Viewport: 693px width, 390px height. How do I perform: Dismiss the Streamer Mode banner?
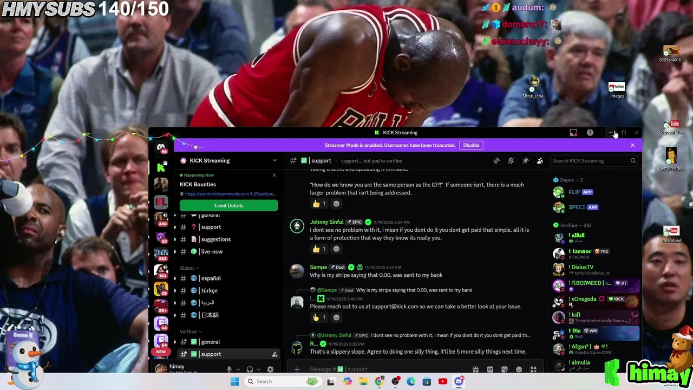[632, 145]
